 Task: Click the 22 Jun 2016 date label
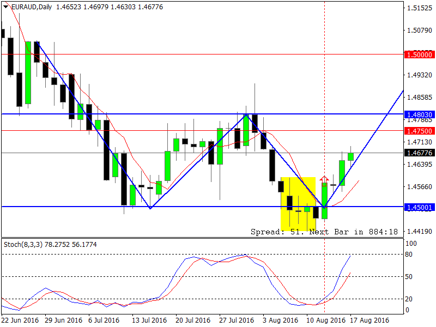pos(20,320)
